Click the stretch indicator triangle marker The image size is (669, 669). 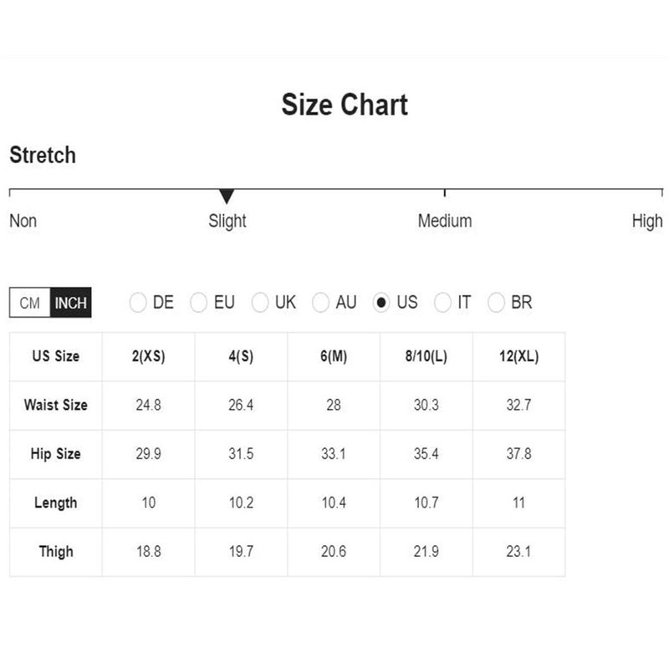(x=227, y=197)
